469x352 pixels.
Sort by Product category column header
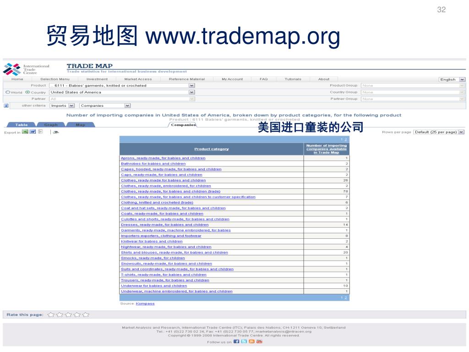(212, 149)
